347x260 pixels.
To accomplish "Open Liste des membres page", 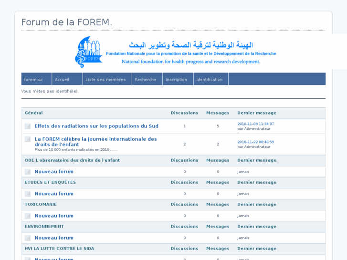I will 107,79.
